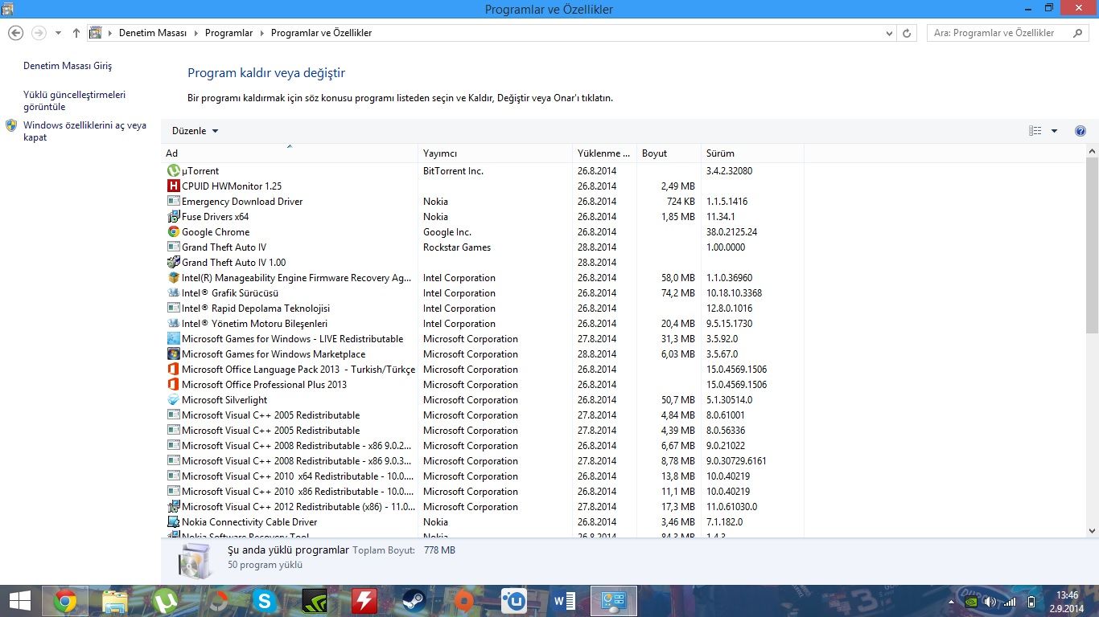Select Emergency Download Driver row
Viewport: 1099px width, 617px height.
click(484, 202)
